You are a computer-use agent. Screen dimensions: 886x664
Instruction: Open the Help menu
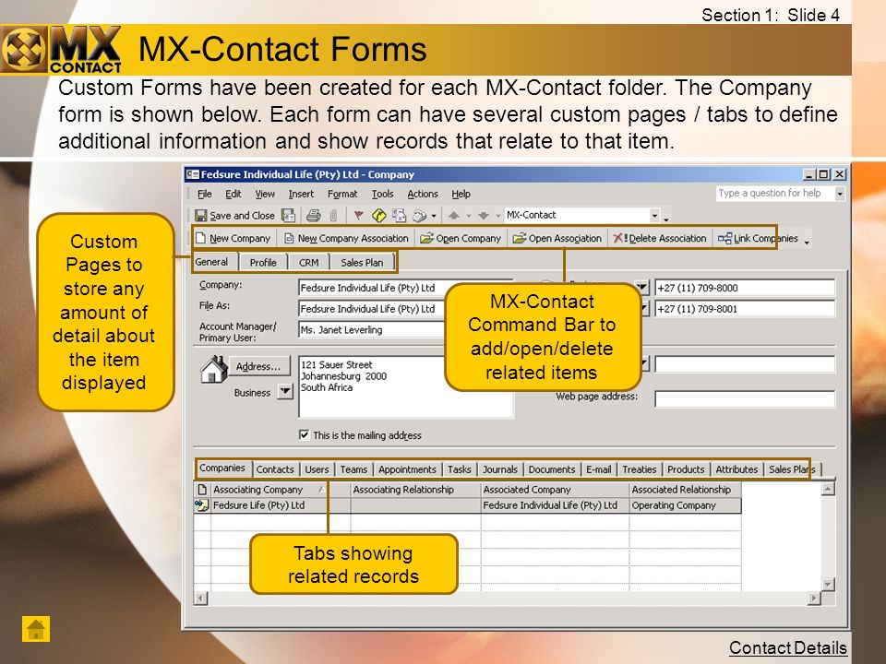461,194
